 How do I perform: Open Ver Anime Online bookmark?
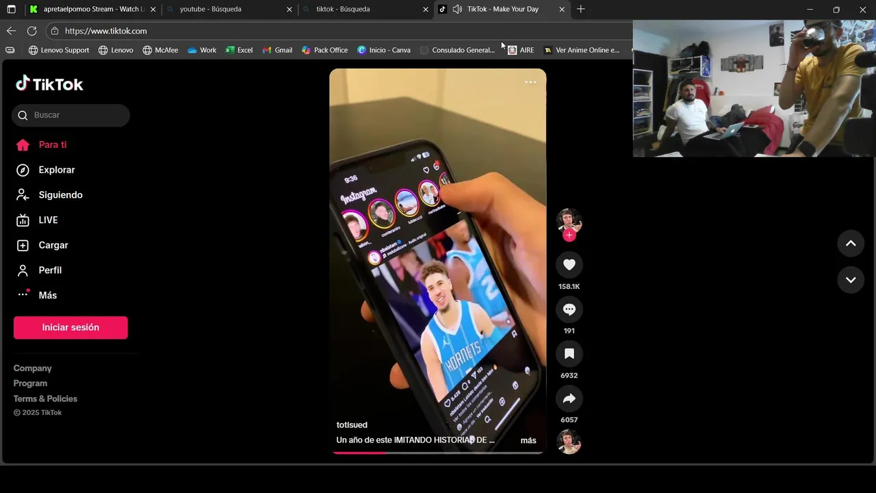tap(582, 50)
